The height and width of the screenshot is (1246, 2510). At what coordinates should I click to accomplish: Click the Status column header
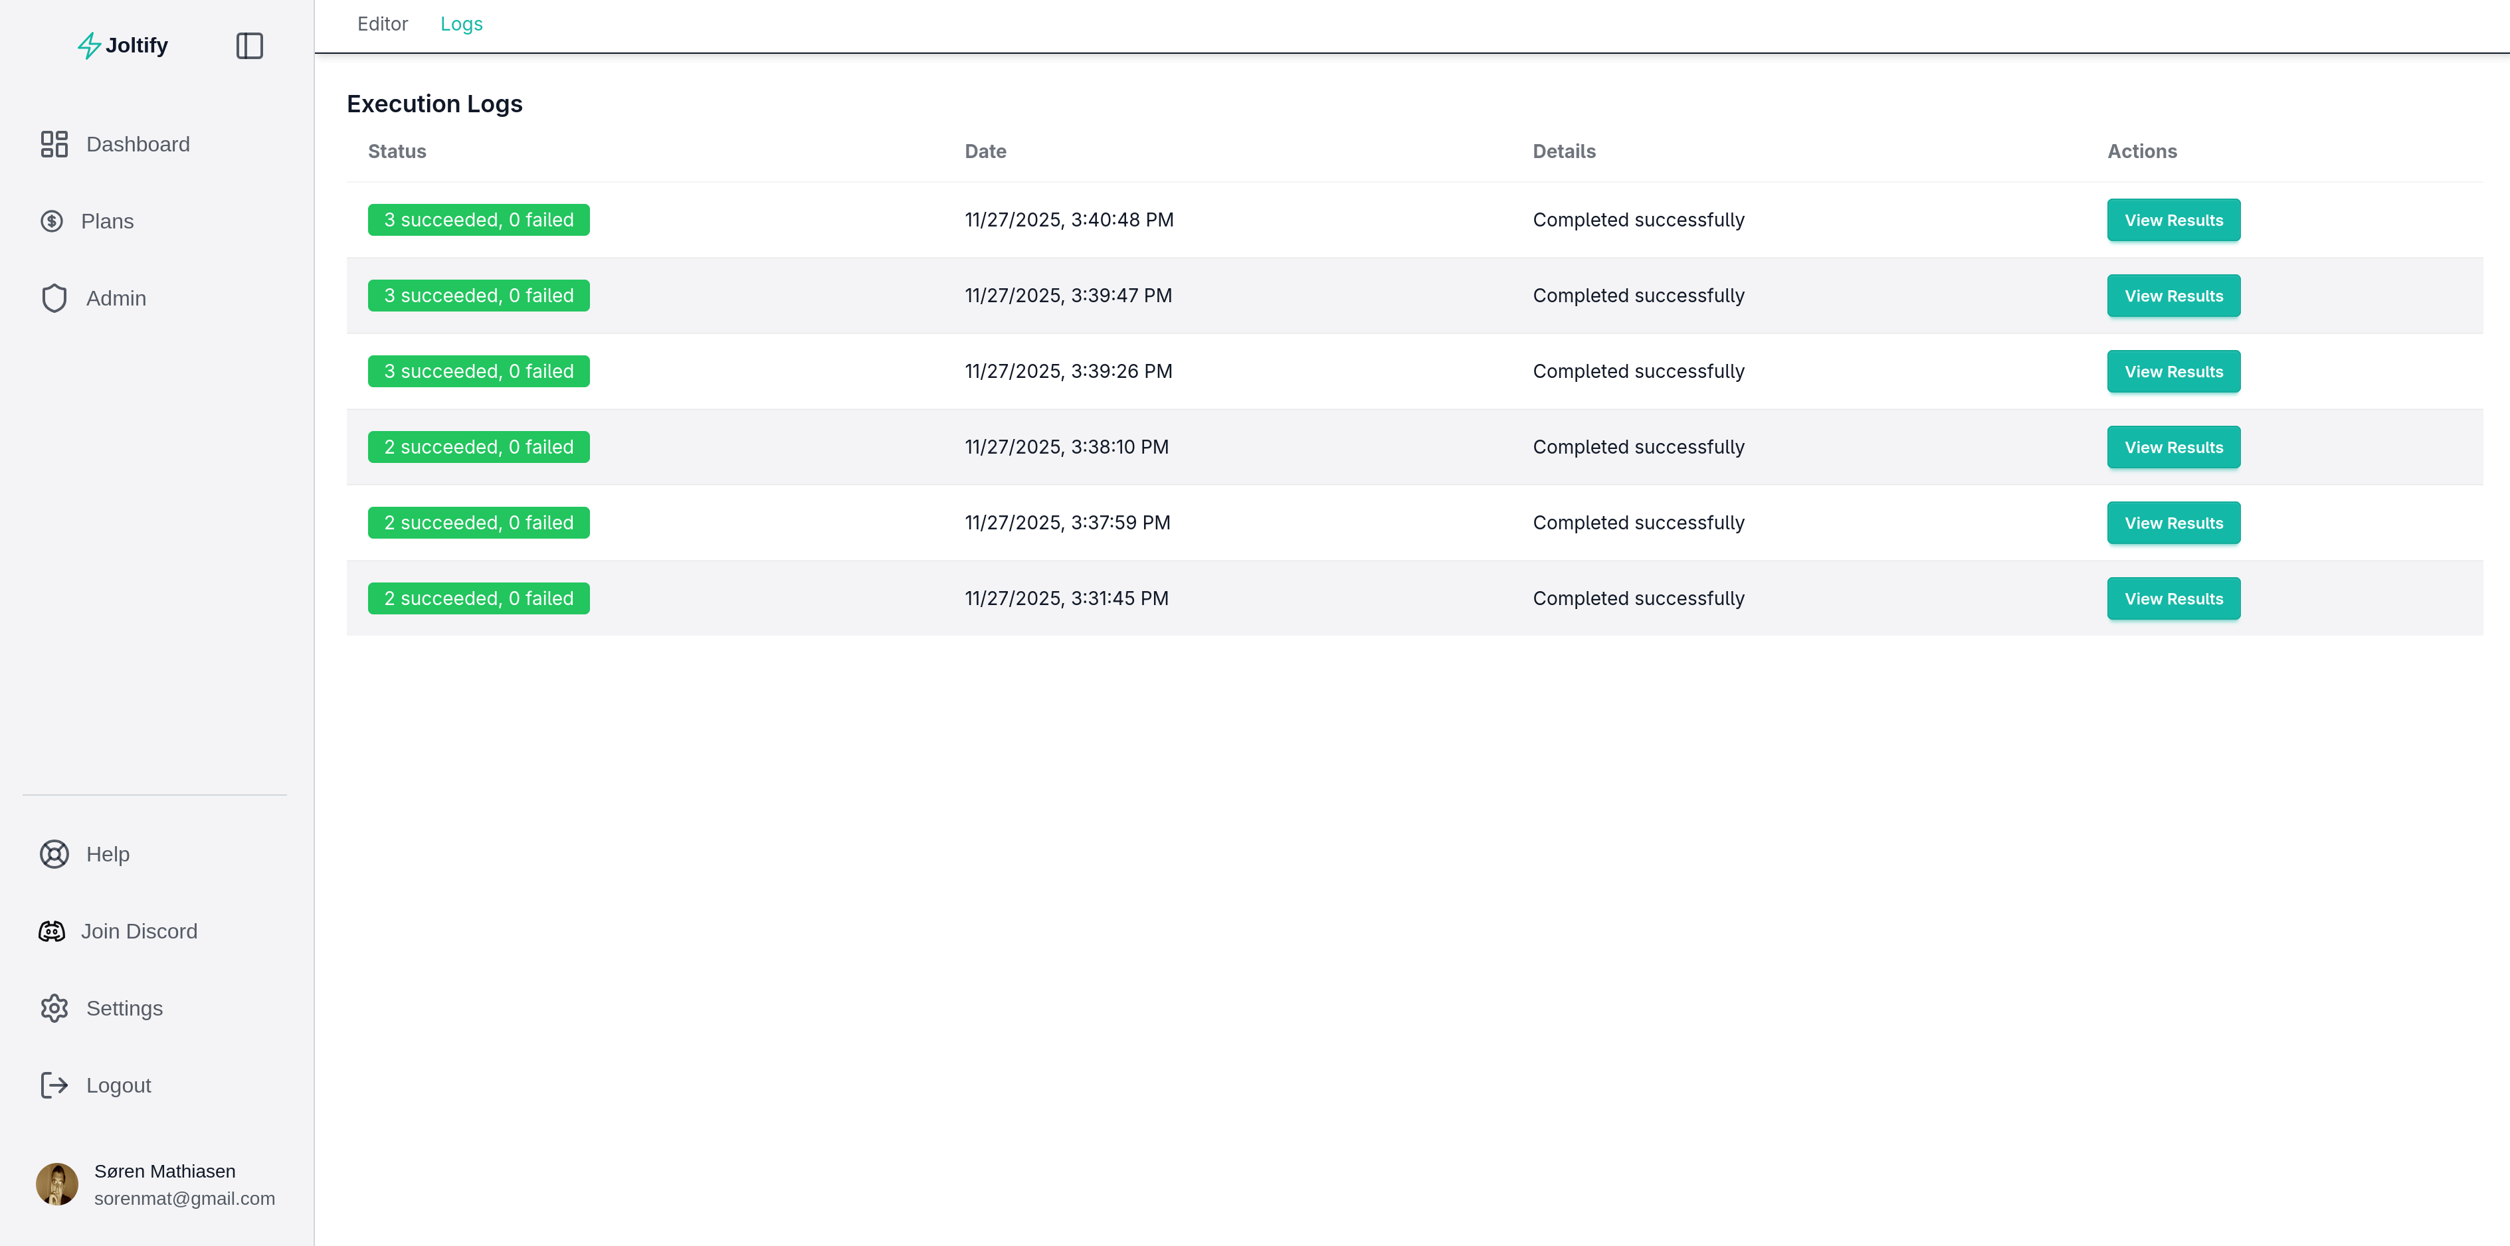coord(397,152)
